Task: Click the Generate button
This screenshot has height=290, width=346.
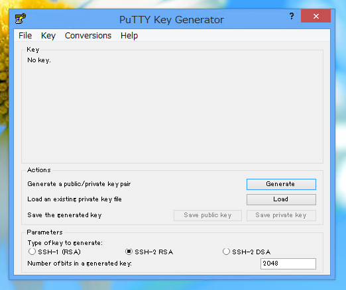Action: (x=281, y=184)
